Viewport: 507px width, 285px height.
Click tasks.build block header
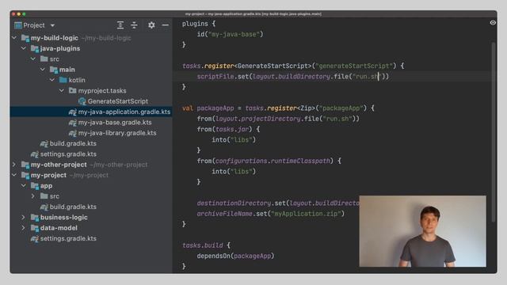(x=206, y=245)
